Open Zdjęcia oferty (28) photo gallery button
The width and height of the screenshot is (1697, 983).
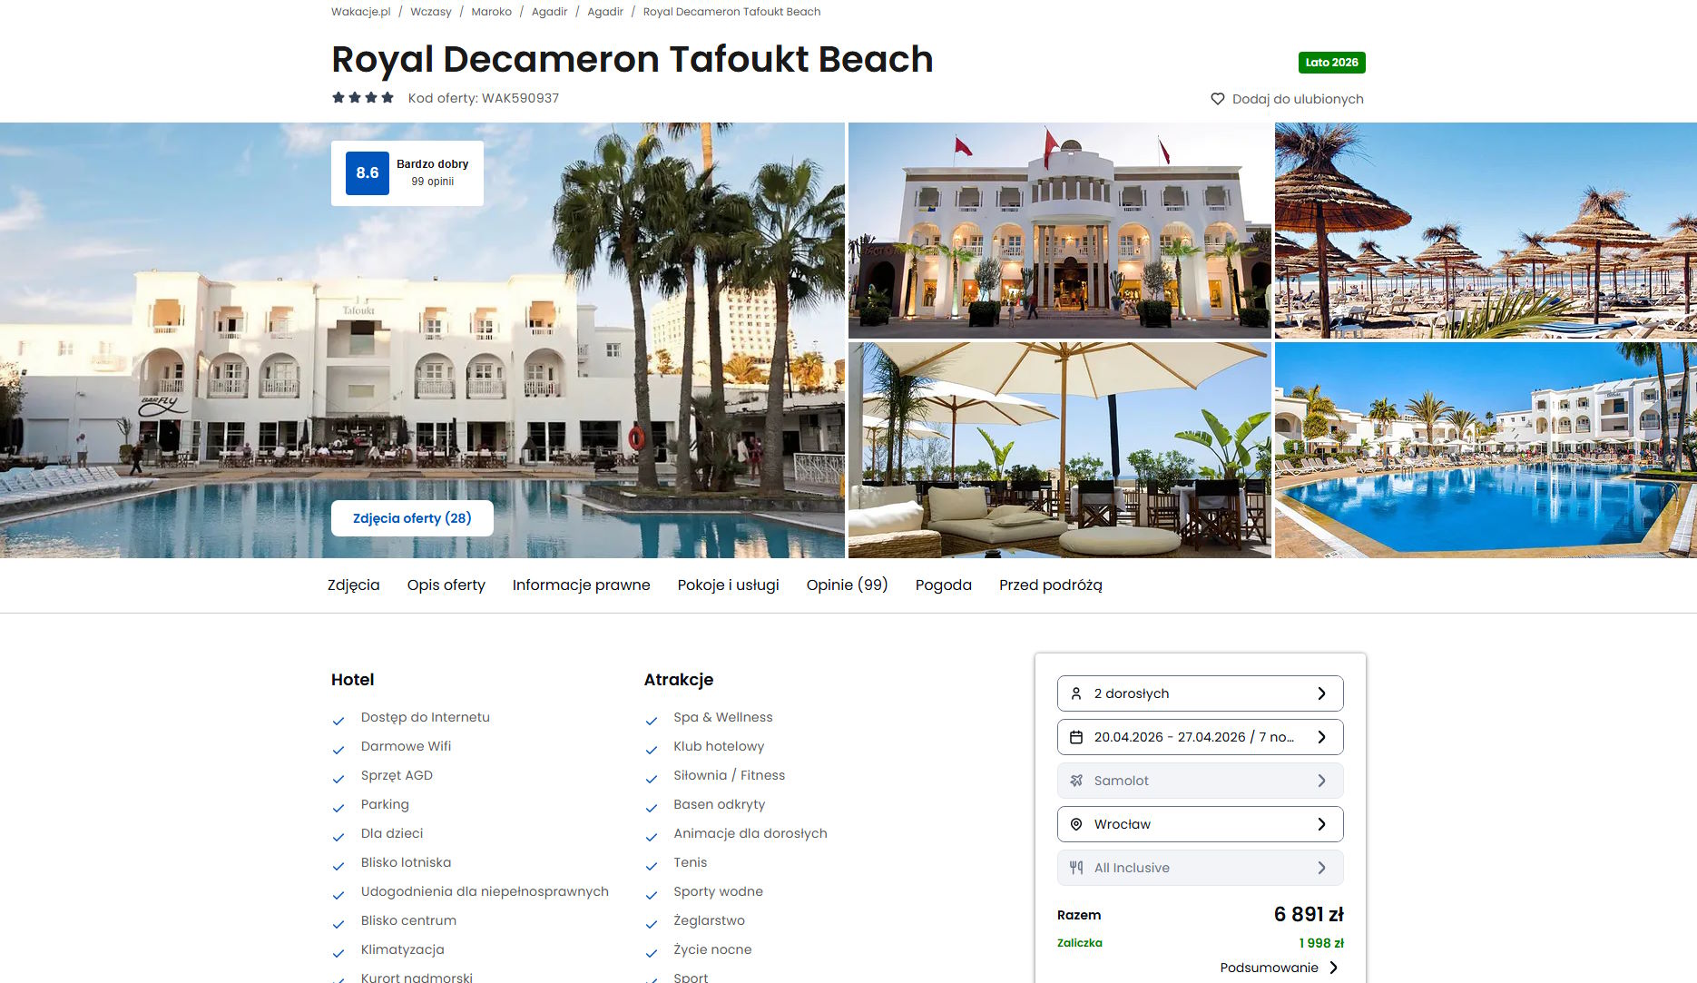tap(412, 518)
